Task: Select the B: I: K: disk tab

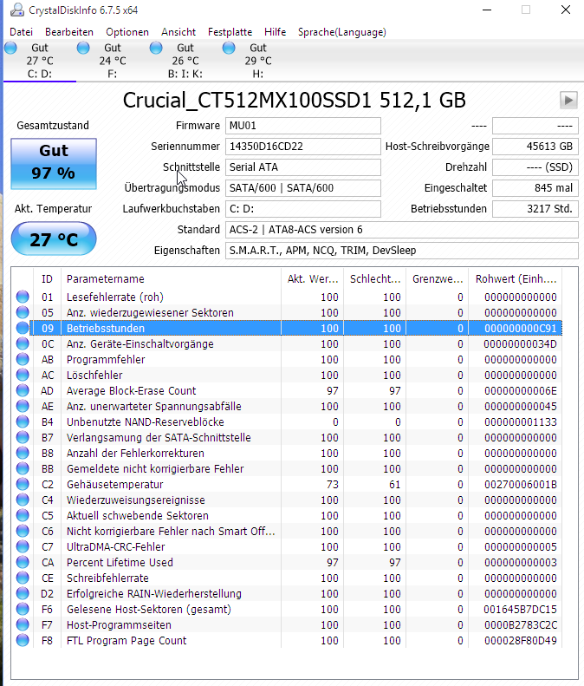Action: tap(185, 61)
